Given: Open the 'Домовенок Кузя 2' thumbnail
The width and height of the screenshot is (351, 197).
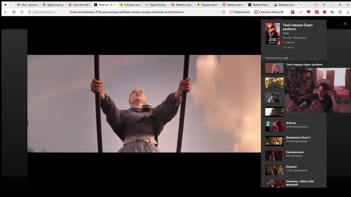Looking at the screenshot, I should point(274,141).
